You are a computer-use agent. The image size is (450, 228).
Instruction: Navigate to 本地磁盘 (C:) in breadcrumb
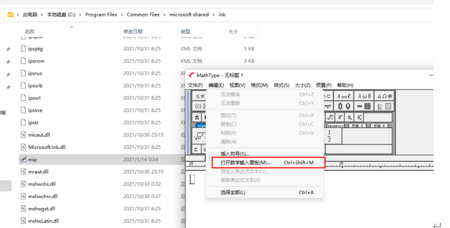tap(62, 14)
